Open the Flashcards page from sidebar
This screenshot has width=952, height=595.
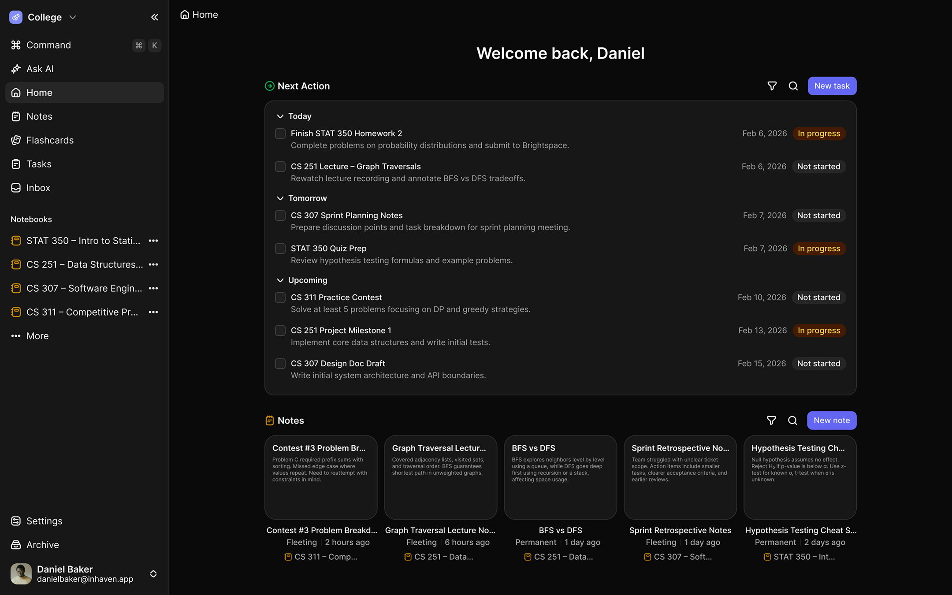coord(50,140)
